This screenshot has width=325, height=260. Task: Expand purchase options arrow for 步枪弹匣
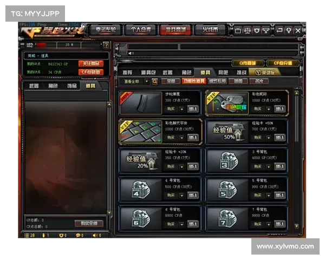[181, 109]
